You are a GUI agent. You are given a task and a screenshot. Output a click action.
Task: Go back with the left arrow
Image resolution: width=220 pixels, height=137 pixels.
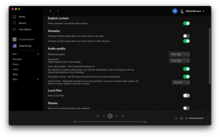(50, 11)
